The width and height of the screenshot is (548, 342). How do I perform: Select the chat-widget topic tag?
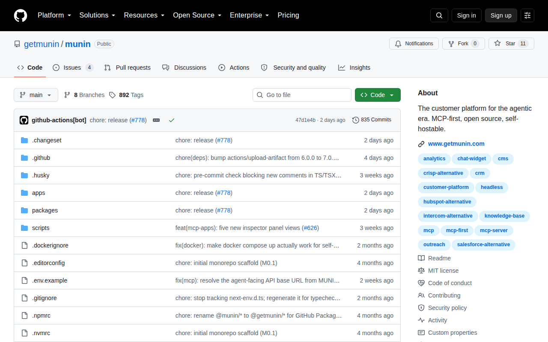click(472, 159)
